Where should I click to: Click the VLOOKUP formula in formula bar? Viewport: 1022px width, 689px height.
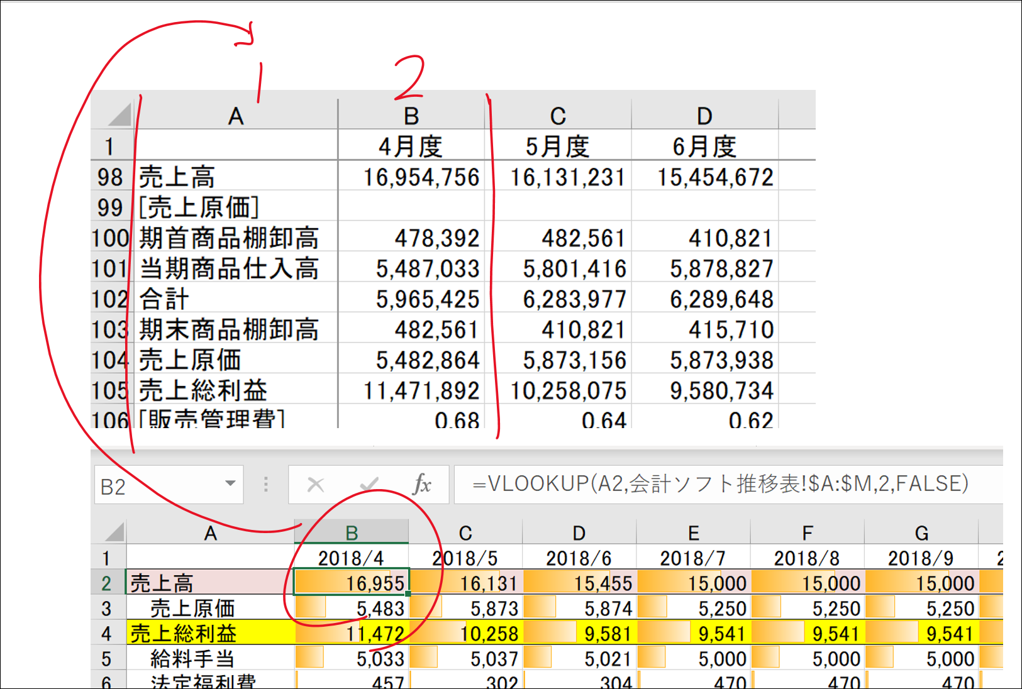tap(720, 483)
